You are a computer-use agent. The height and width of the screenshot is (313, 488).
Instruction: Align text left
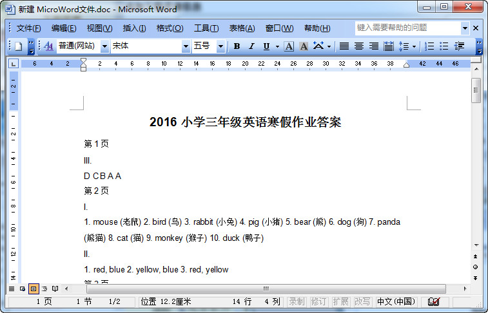[344, 46]
